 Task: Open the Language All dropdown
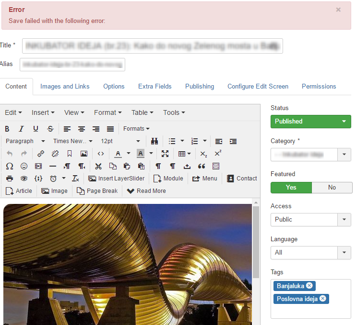pos(310,253)
